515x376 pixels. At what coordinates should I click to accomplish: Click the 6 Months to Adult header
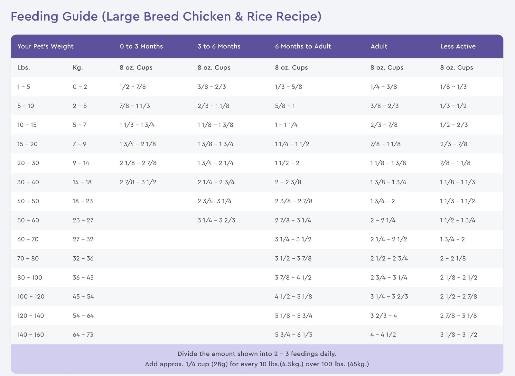pyautogui.click(x=303, y=46)
